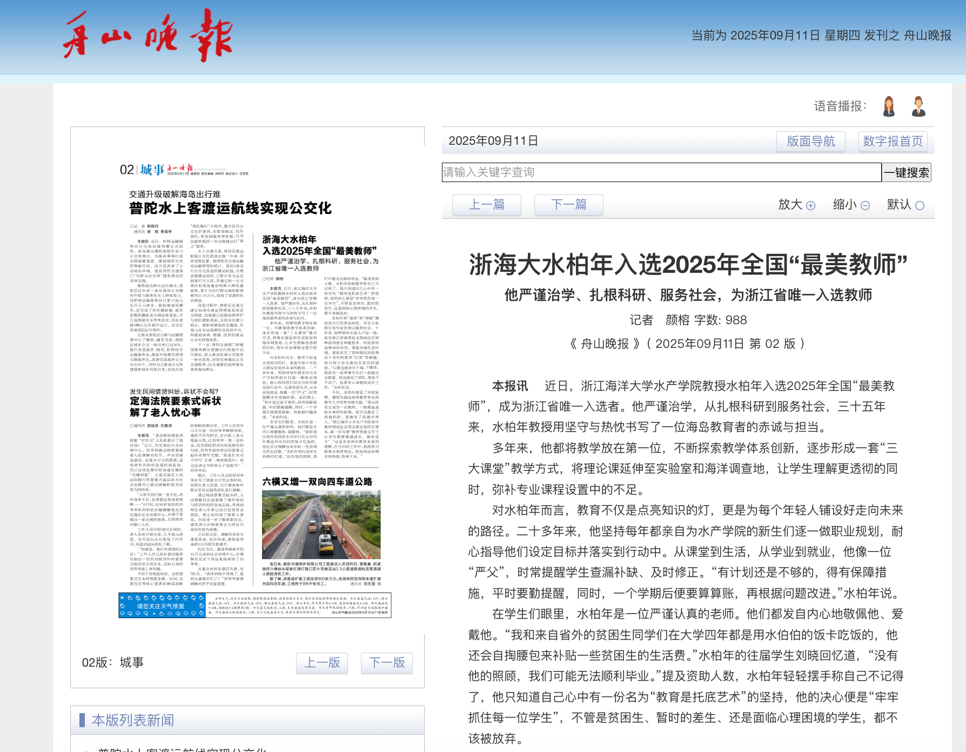This screenshot has height=752, width=966.
Task: Go to next article with 下一篇
Action: [x=569, y=205]
